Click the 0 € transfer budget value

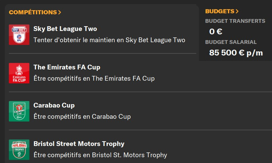point(216,32)
